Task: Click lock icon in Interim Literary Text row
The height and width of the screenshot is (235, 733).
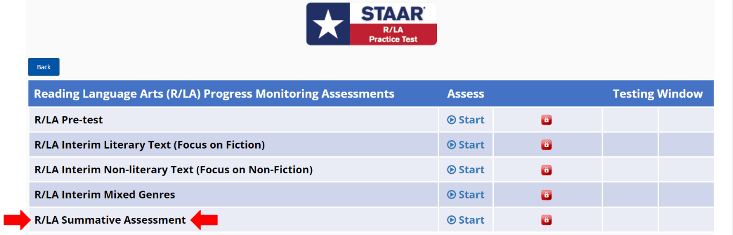Action: click(x=546, y=145)
